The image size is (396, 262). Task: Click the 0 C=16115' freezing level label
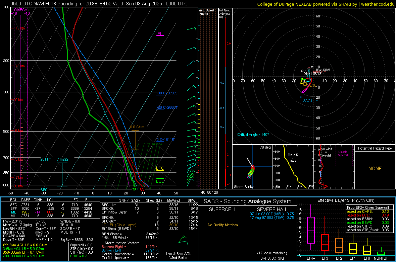[165, 140]
